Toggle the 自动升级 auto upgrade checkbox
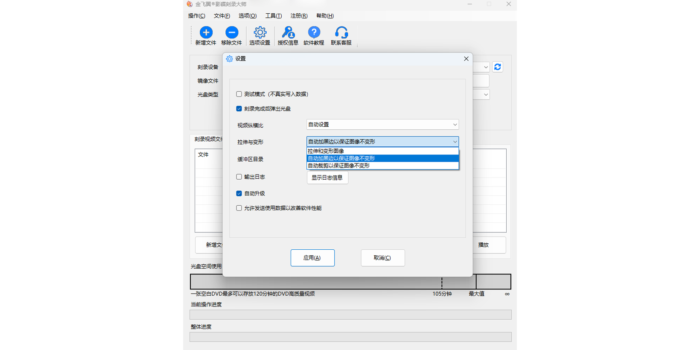The image size is (700, 350). [x=239, y=193]
